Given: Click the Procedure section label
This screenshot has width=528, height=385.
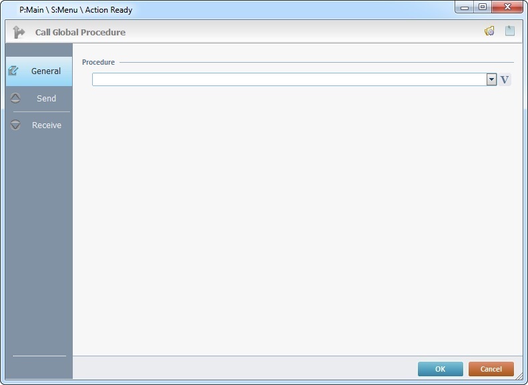Looking at the screenshot, I should pyautogui.click(x=98, y=62).
